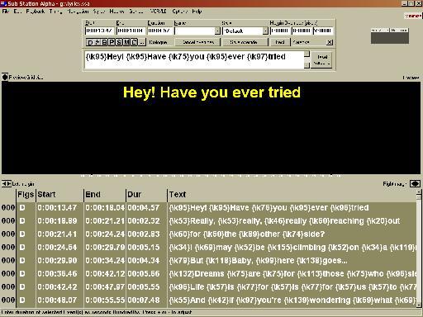
Task: Expand the Style dropdown showing Default
Action: [265, 31]
